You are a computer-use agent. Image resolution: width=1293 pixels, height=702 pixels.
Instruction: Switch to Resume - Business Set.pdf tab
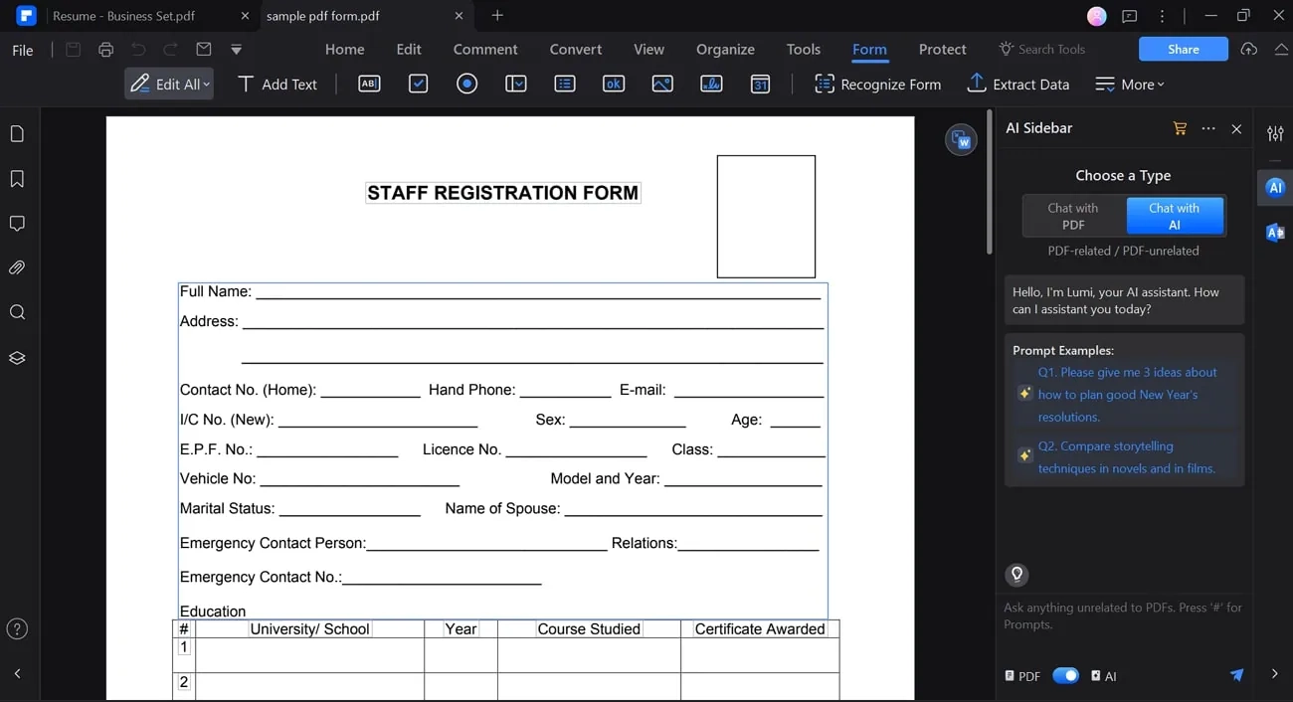[x=123, y=16]
